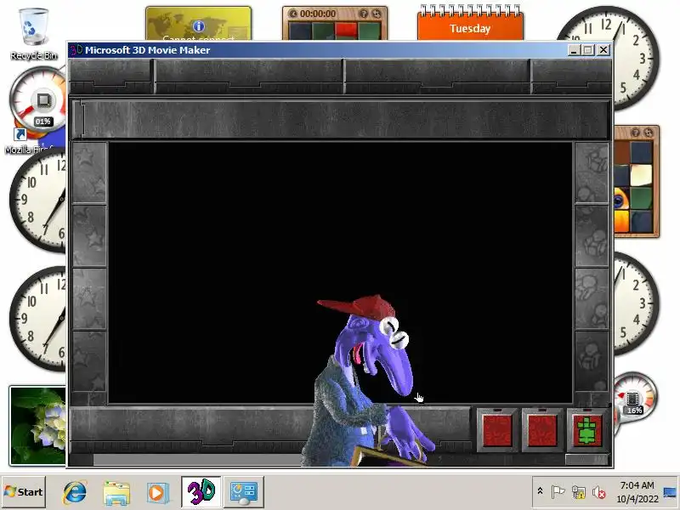Pause the 00:00:00 timer on the top puzzle gadget
Viewport: 680px width, 510px height.
[293, 14]
